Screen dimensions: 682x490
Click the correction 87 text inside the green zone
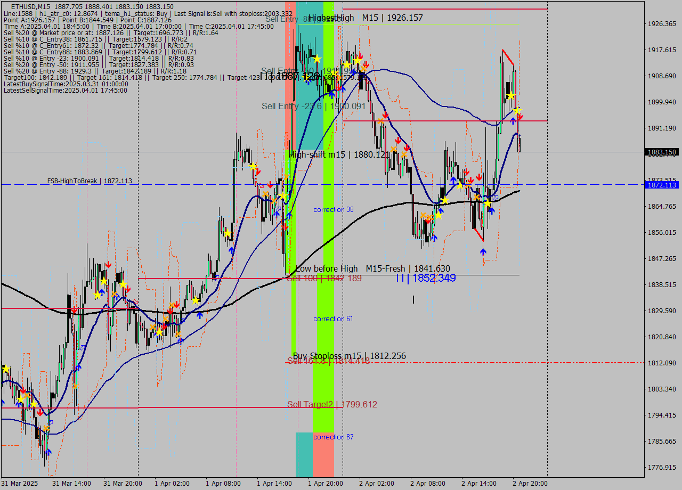pyautogui.click(x=333, y=437)
